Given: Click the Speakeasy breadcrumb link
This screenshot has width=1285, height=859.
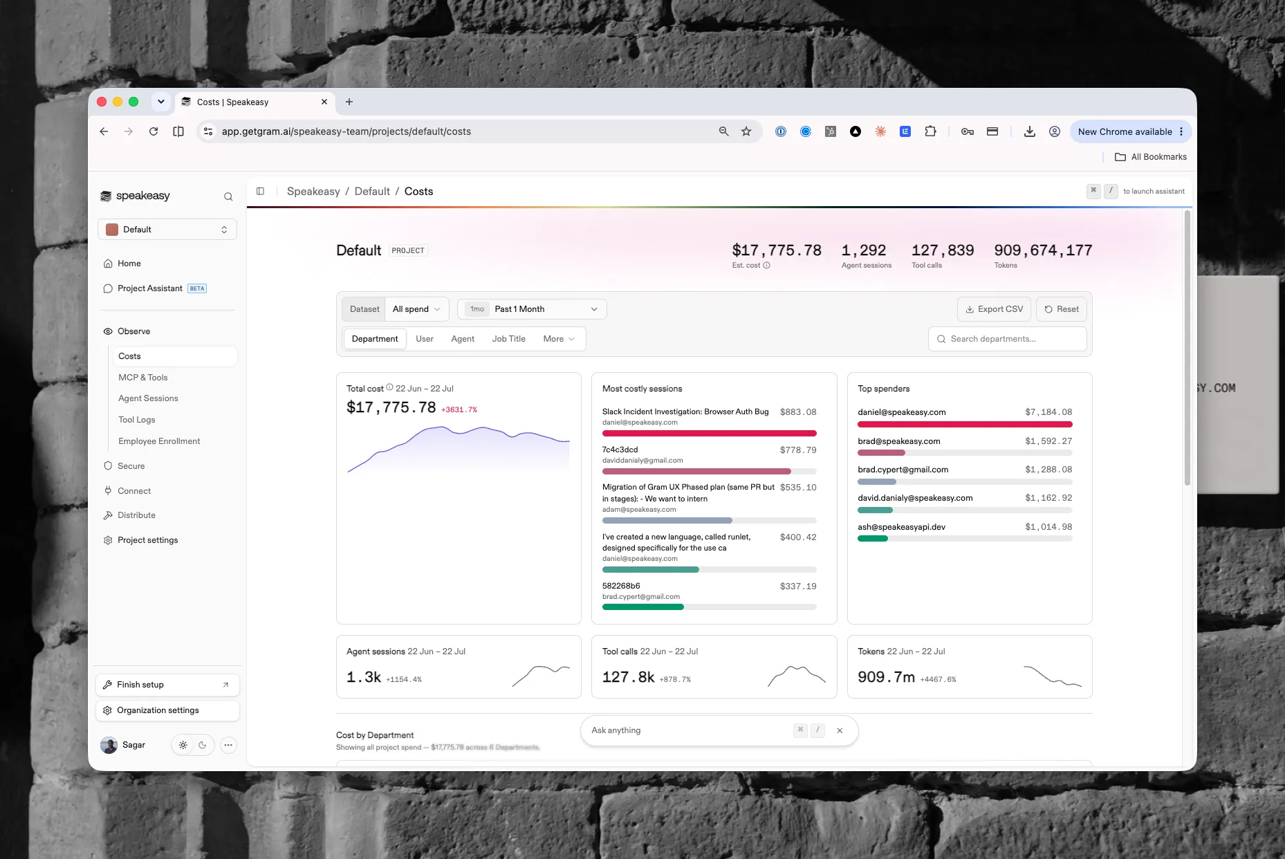Looking at the screenshot, I should coord(313,192).
